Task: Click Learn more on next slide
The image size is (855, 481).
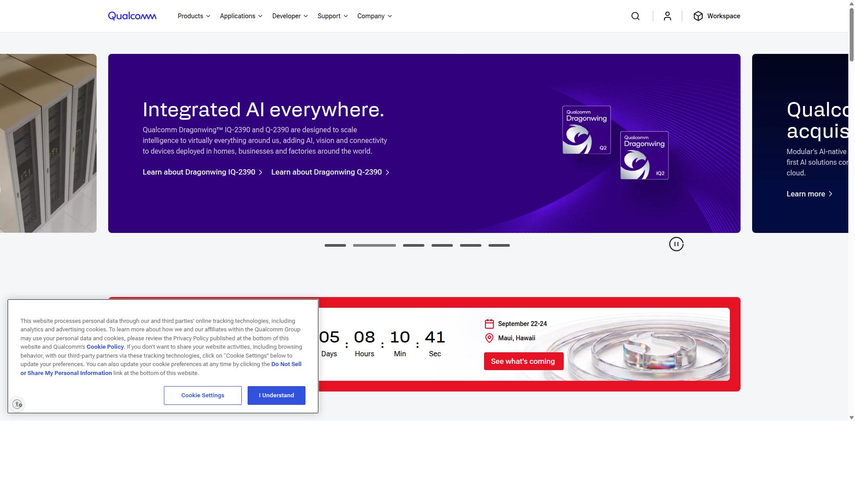Action: pos(810,194)
